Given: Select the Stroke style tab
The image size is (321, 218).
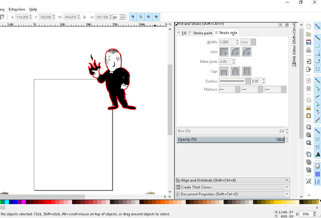Looking at the screenshot, I should click(226, 33).
